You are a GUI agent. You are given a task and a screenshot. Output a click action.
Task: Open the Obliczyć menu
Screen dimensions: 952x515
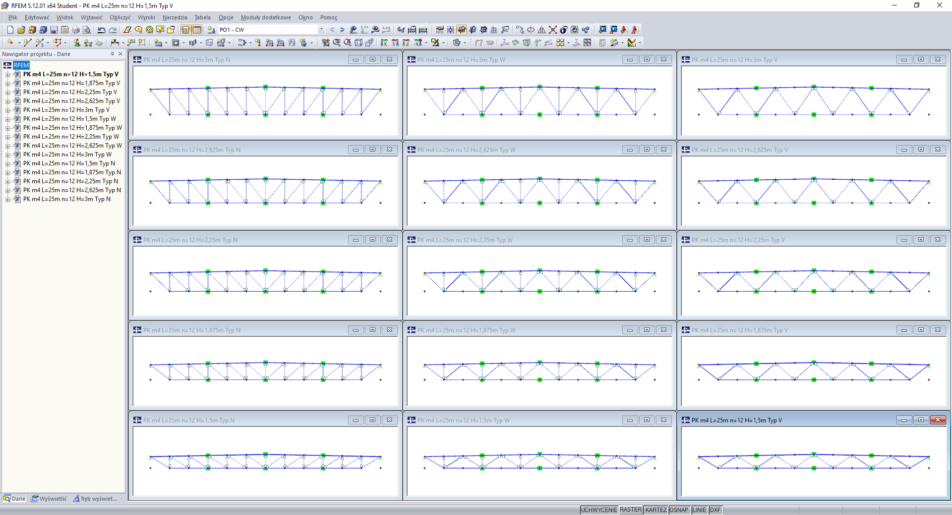[119, 17]
